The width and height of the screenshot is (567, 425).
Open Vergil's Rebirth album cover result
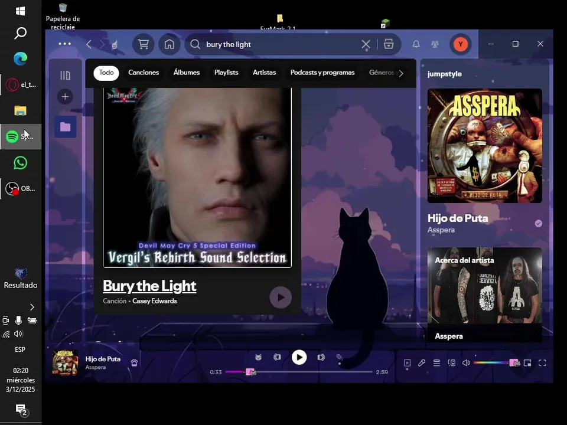197,178
